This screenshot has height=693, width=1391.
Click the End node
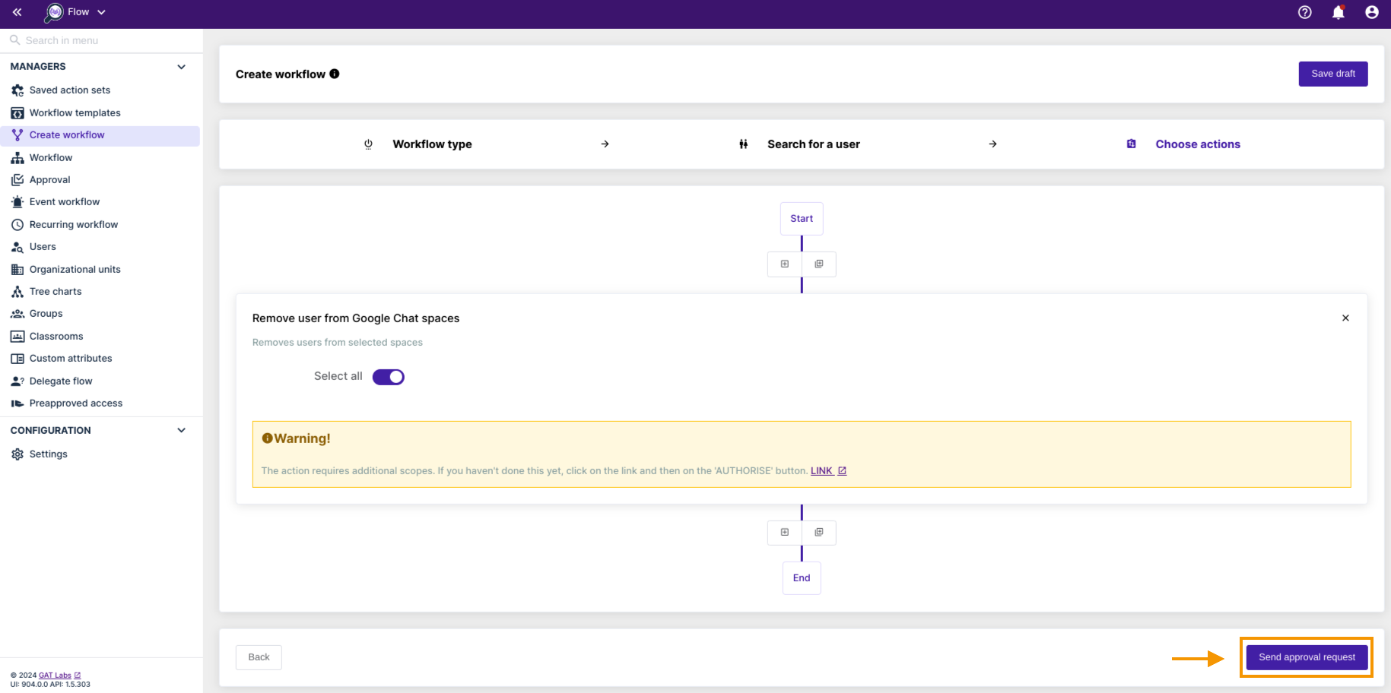[802, 578]
